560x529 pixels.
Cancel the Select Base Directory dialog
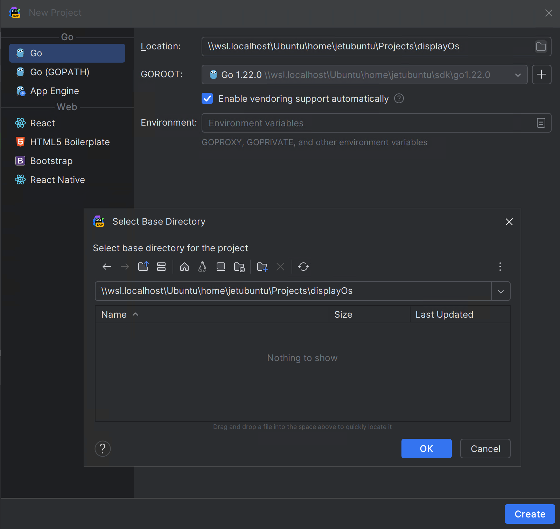point(485,449)
